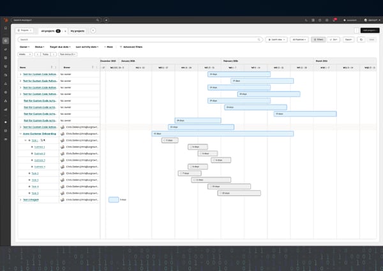Open the calling phone icon in top bar

[306, 20]
